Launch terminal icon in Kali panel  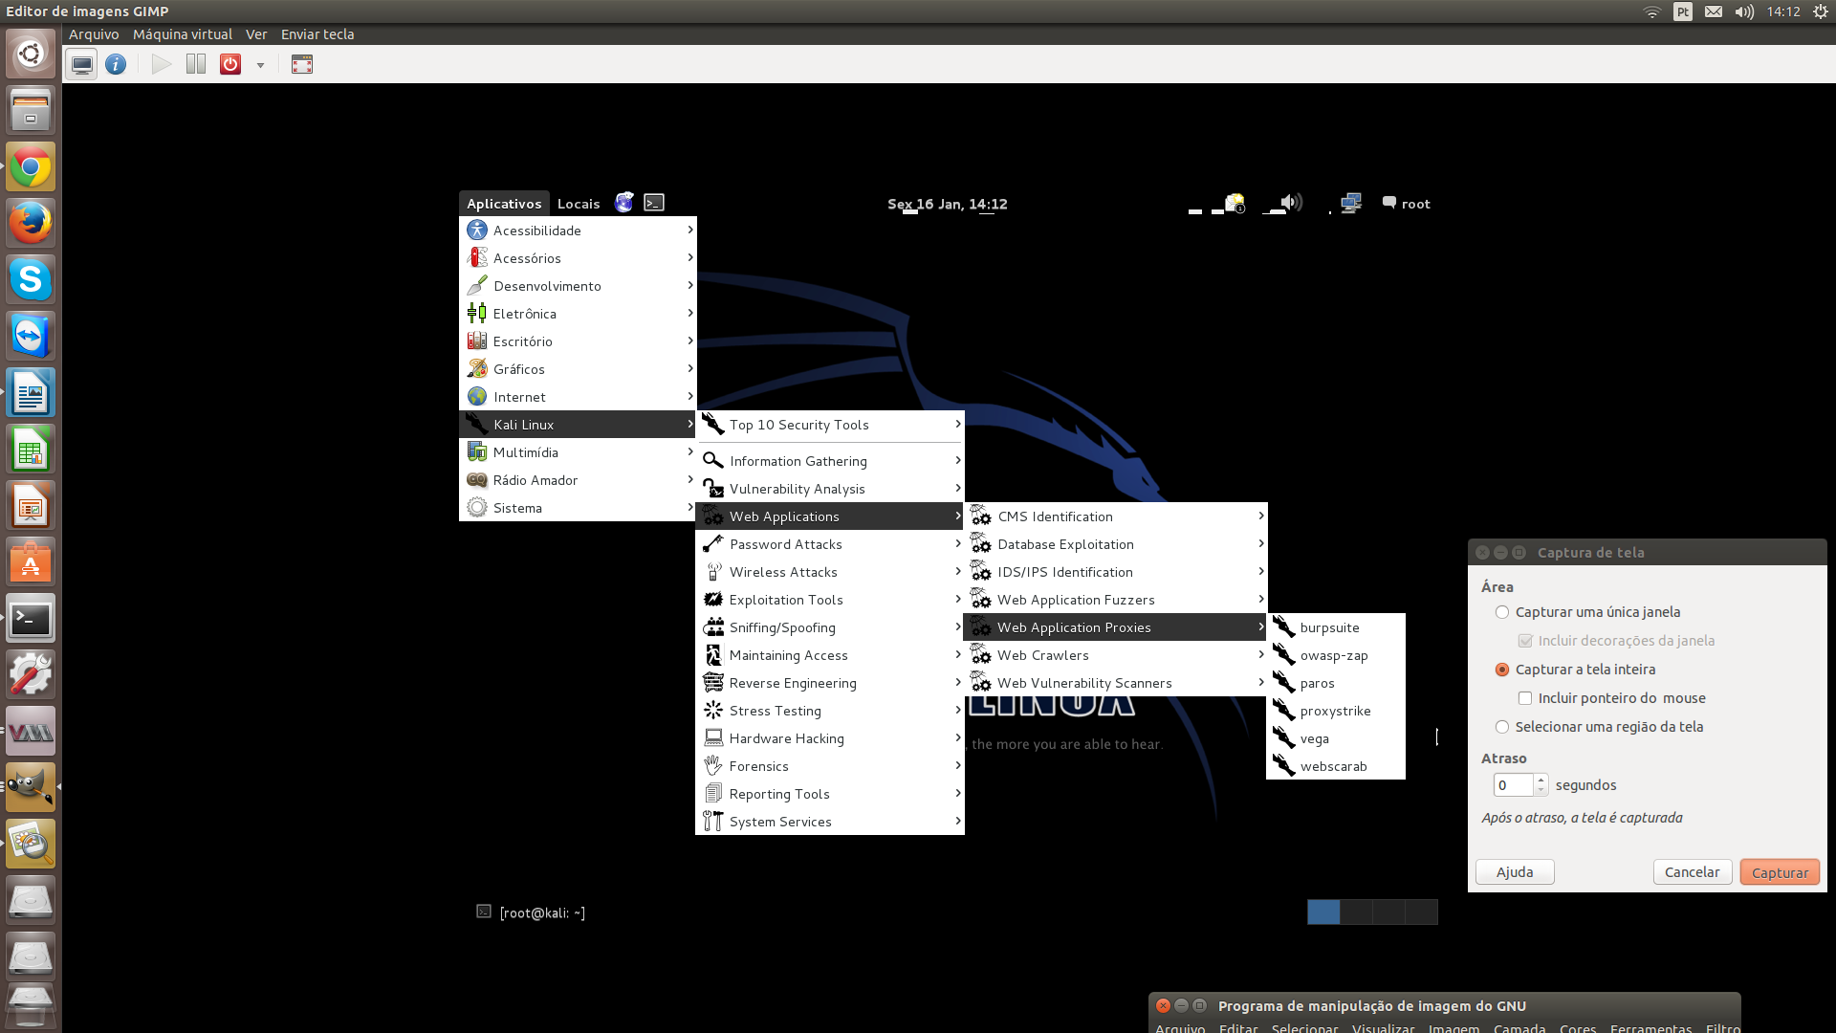654,203
